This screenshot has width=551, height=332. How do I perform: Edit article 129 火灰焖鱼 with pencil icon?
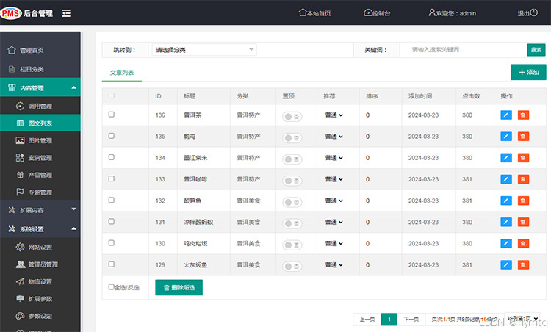506,265
